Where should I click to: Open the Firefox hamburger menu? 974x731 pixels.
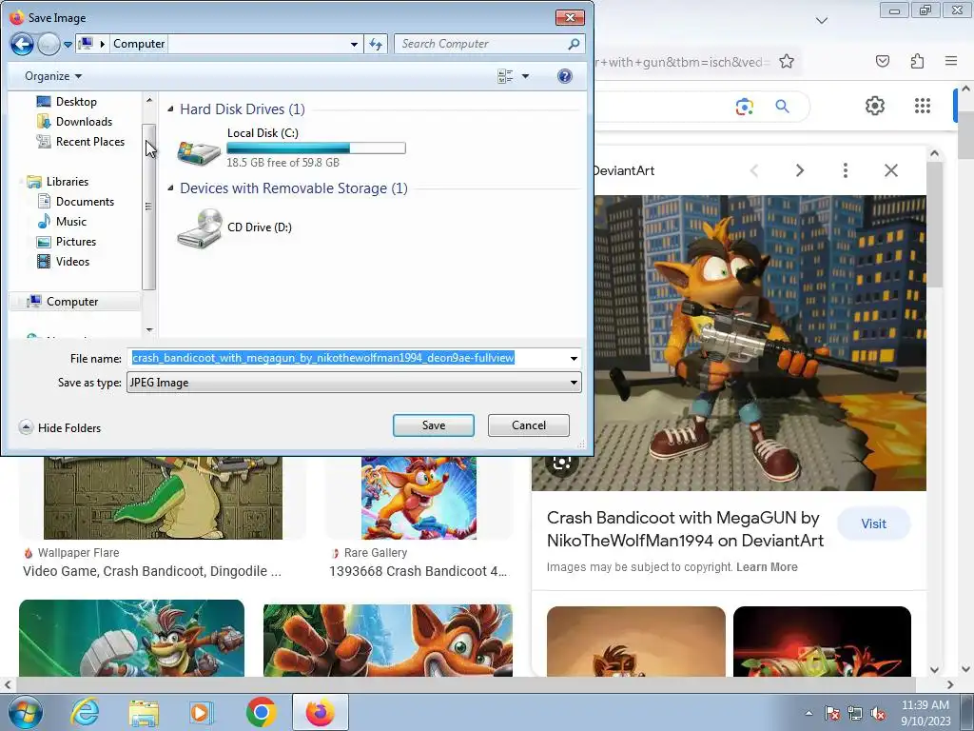pyautogui.click(x=951, y=61)
